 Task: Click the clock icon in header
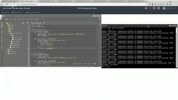click(159, 8)
